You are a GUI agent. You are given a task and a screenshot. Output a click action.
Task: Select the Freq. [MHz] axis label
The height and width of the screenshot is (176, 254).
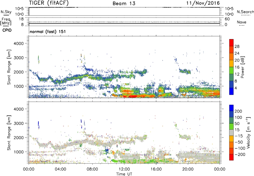(x=6, y=22)
